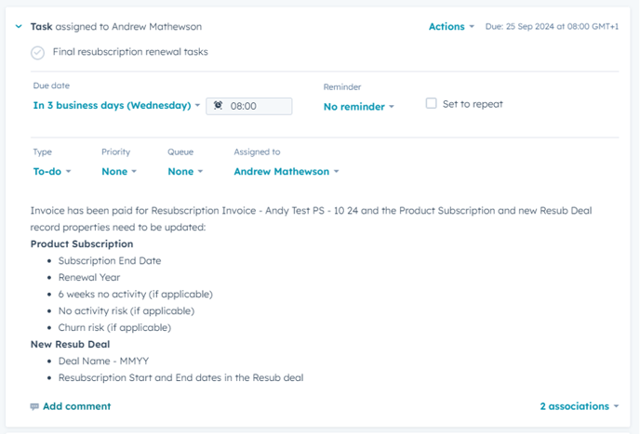This screenshot has height=434, width=640.
Task: Click the Add comment link
Action: [76, 406]
